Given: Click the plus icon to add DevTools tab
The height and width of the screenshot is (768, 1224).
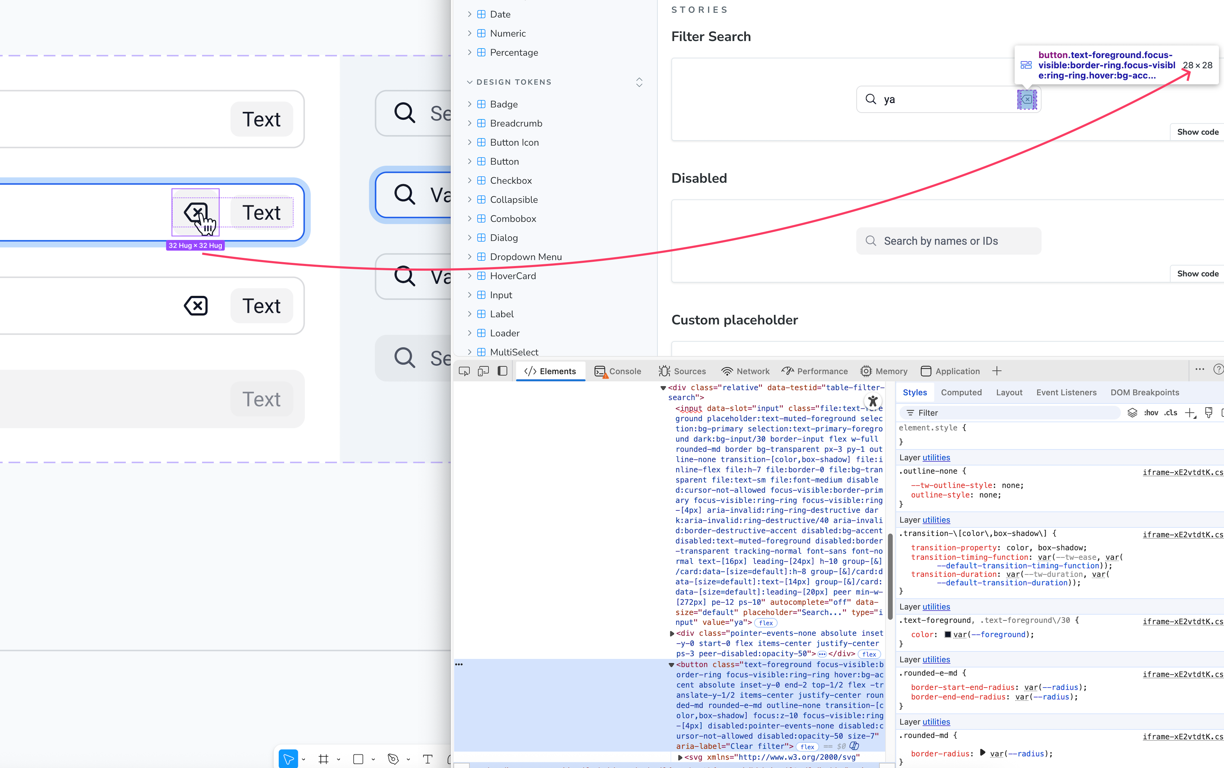Looking at the screenshot, I should [x=997, y=371].
